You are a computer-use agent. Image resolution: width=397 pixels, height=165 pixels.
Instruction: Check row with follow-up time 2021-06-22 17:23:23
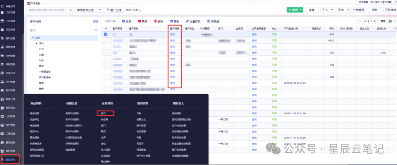(105, 83)
